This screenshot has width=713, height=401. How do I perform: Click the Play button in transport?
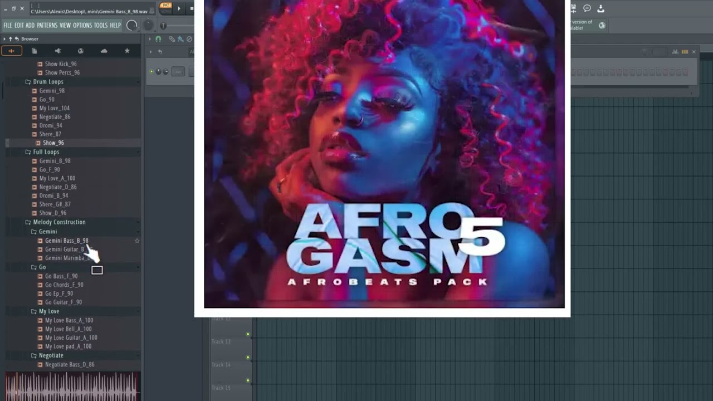click(179, 8)
